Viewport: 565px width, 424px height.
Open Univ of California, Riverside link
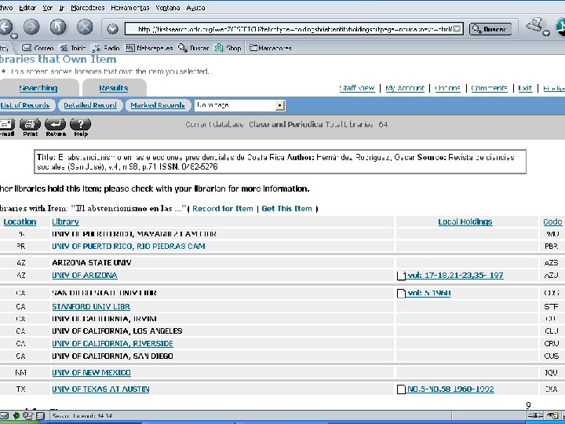tap(112, 344)
